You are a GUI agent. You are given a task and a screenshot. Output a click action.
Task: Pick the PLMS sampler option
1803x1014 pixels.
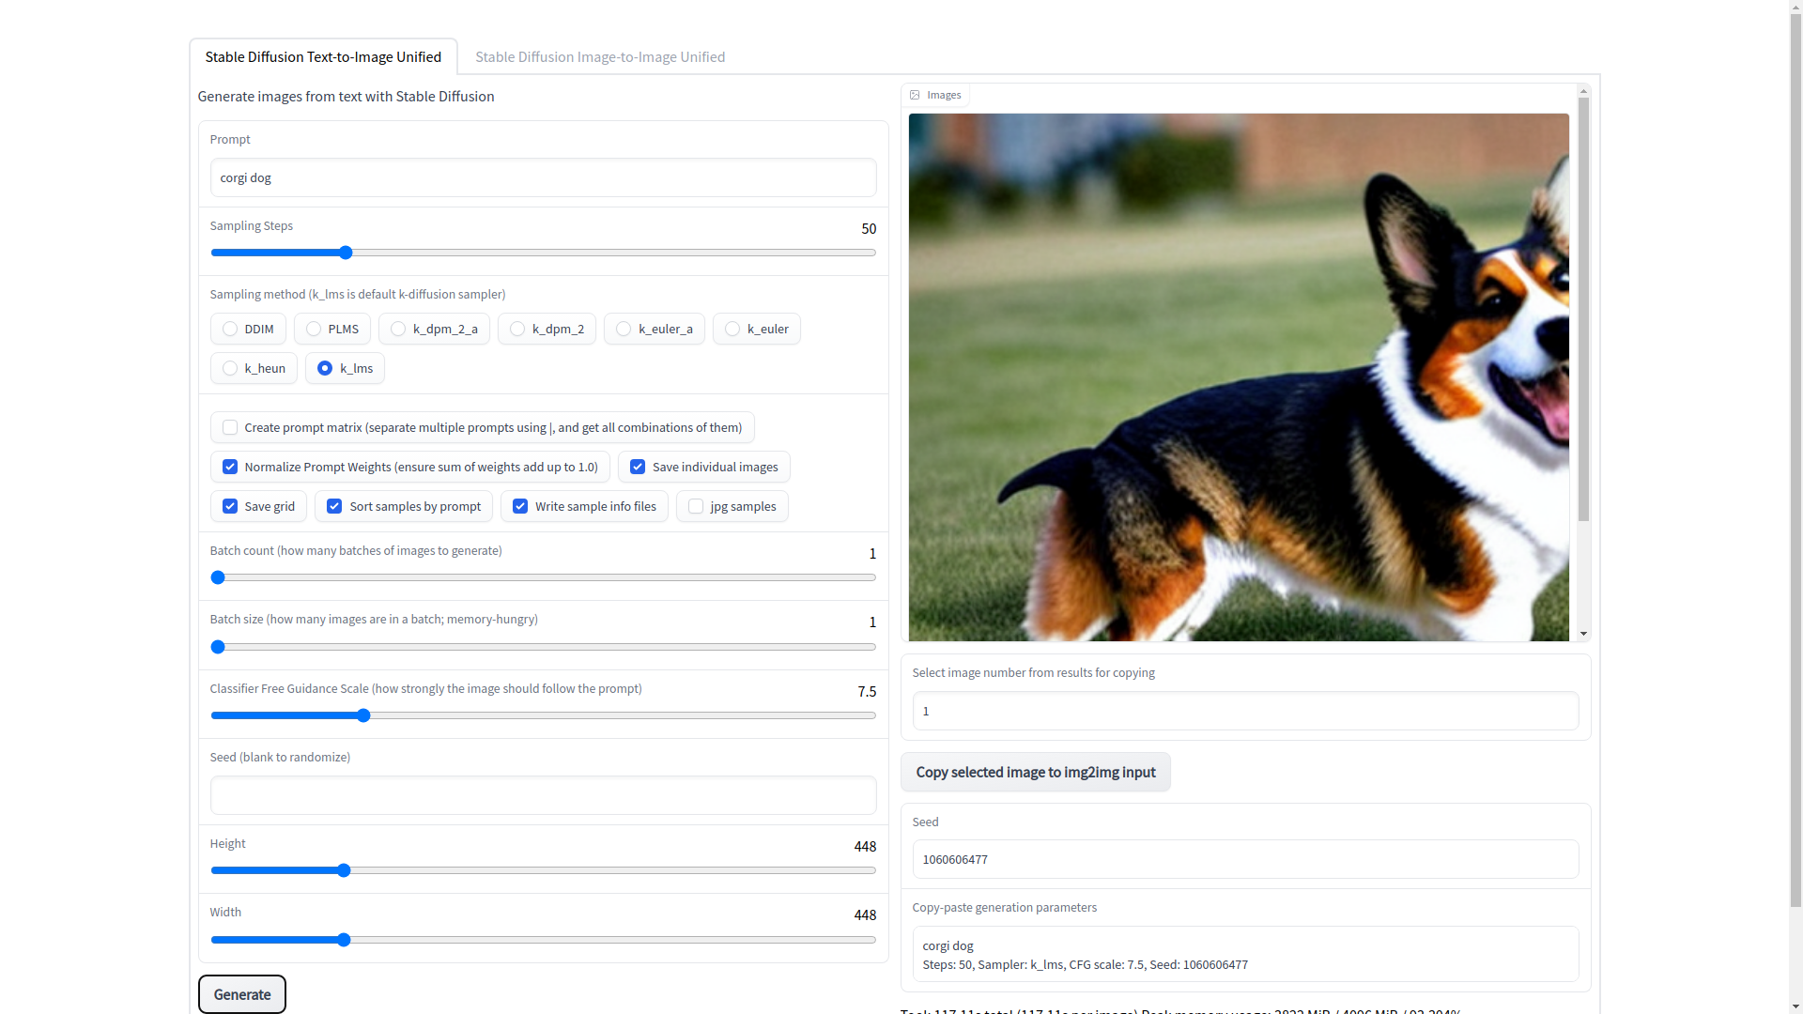tap(314, 329)
